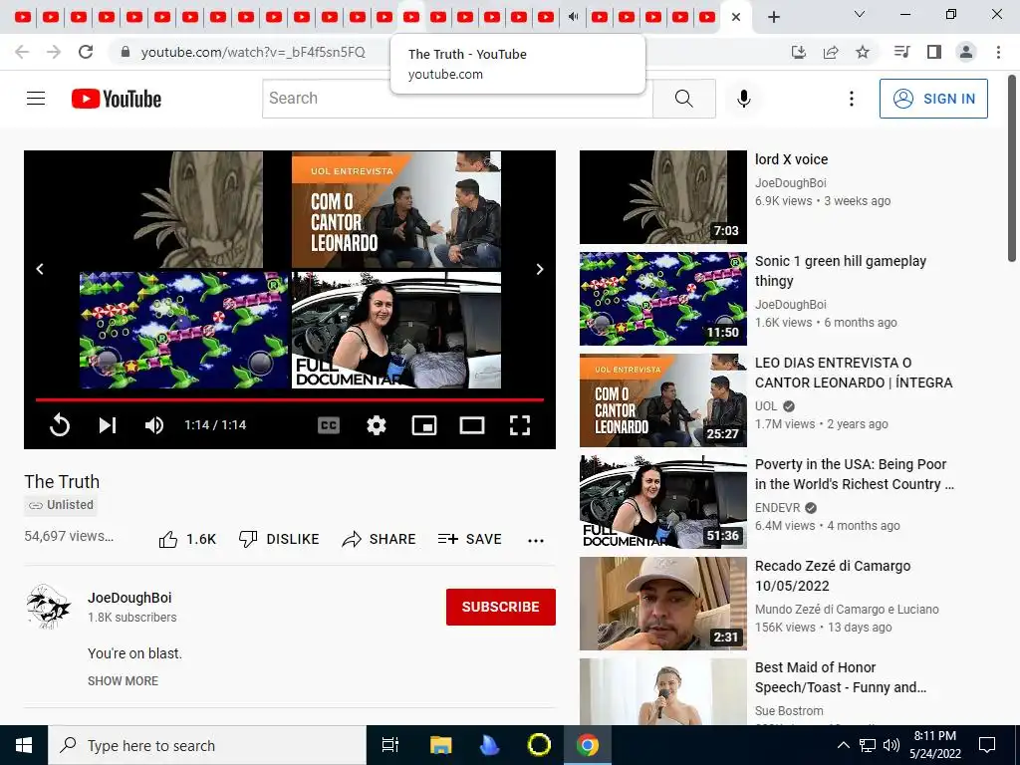
Task: Toggle Chrome side panel
Action: click(934, 52)
